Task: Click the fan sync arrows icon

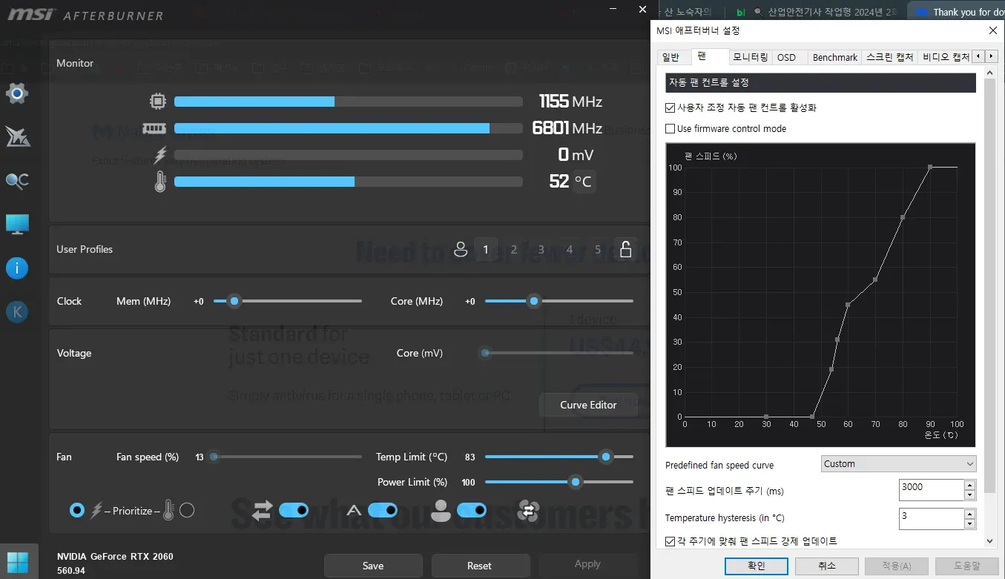Action: pyautogui.click(x=262, y=510)
